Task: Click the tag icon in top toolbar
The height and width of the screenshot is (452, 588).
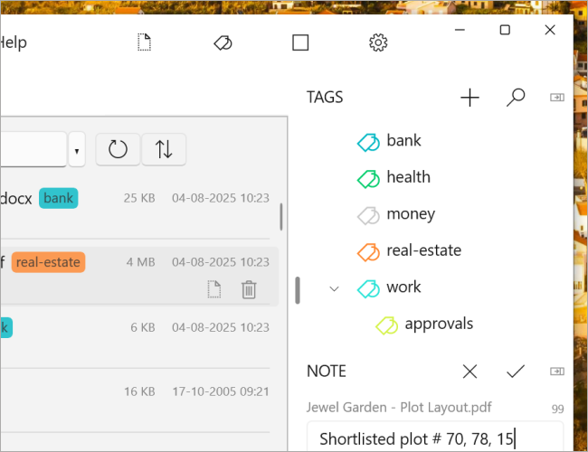Action: tap(223, 42)
